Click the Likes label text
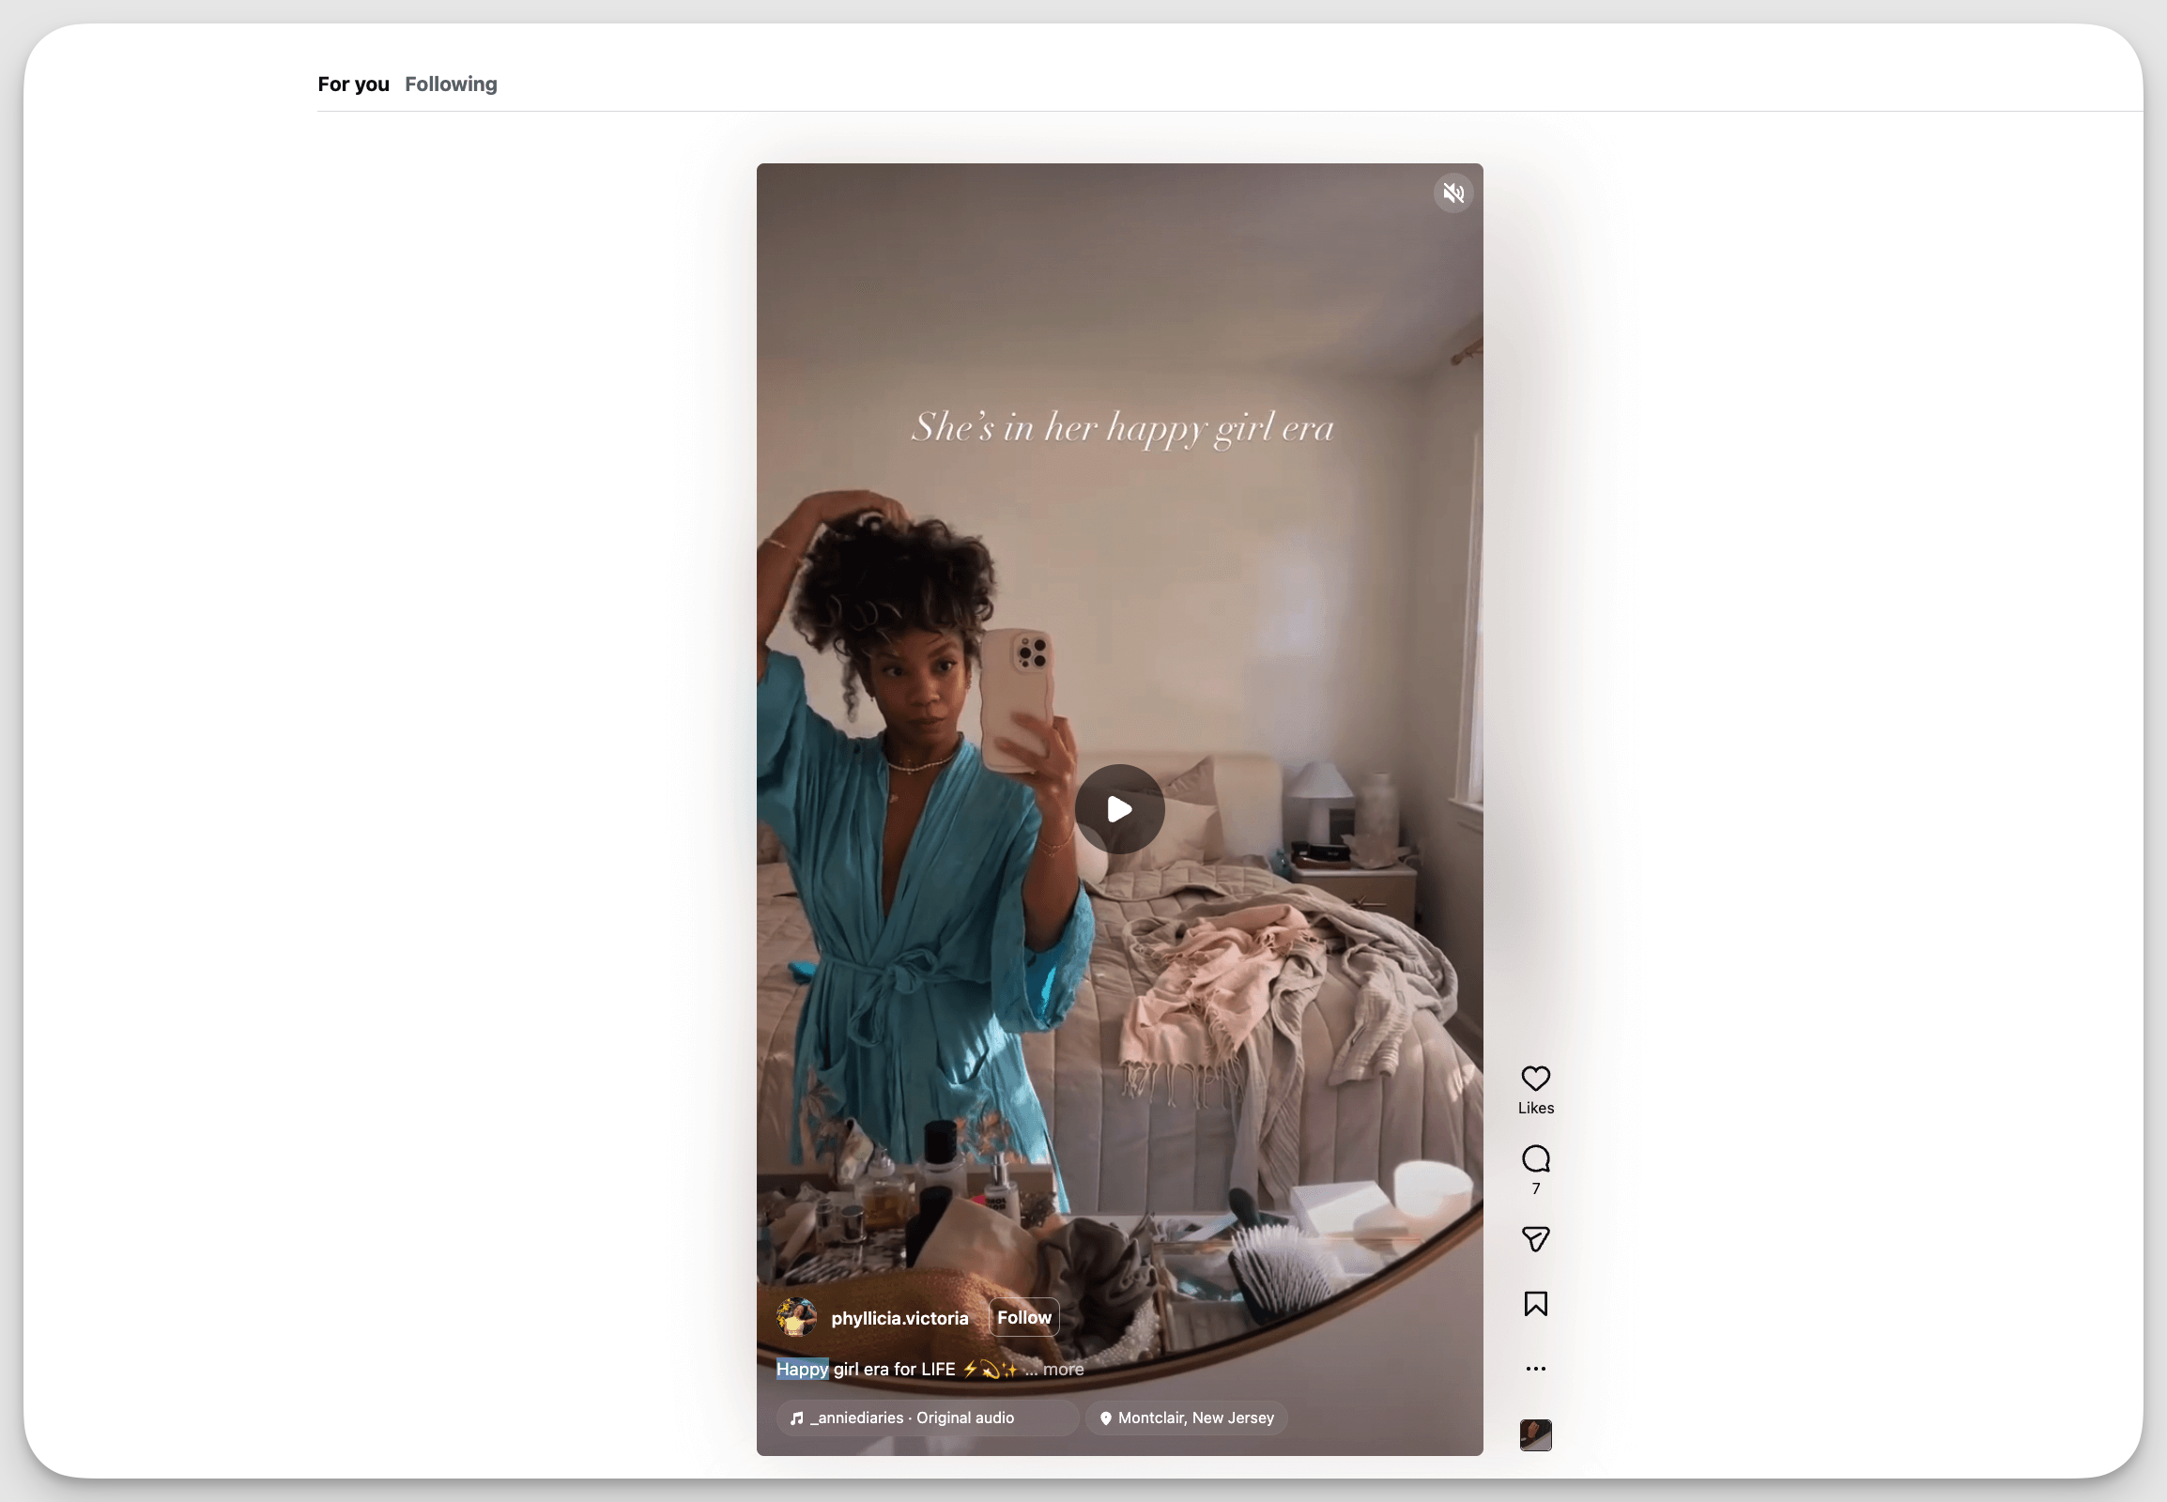The image size is (2167, 1502). [x=1535, y=1108]
